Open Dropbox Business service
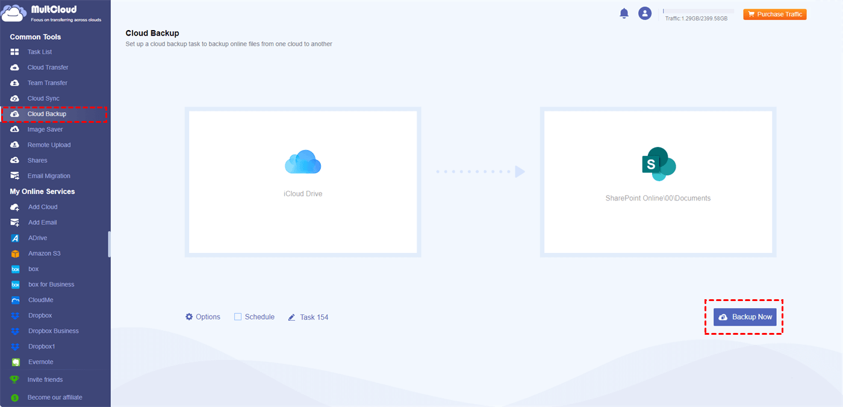This screenshot has height=407, width=843. click(54, 331)
